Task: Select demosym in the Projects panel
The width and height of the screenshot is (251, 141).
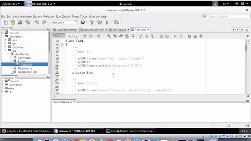Action: tap(16, 85)
